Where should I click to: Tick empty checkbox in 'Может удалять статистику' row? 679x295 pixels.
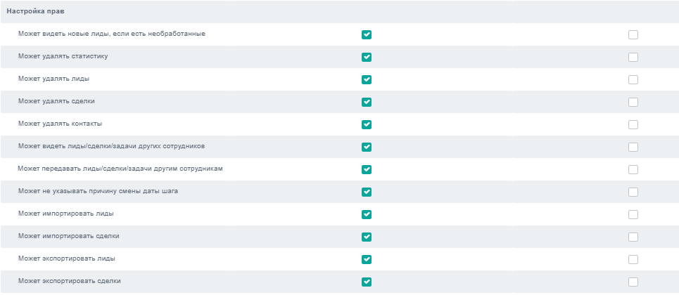pyautogui.click(x=633, y=57)
